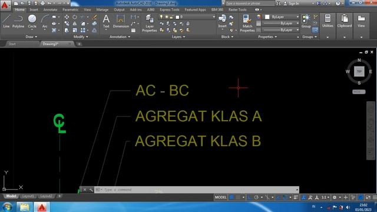The height and width of the screenshot is (212, 377).
Task: Expand the Properties panel
Action: [267, 37]
